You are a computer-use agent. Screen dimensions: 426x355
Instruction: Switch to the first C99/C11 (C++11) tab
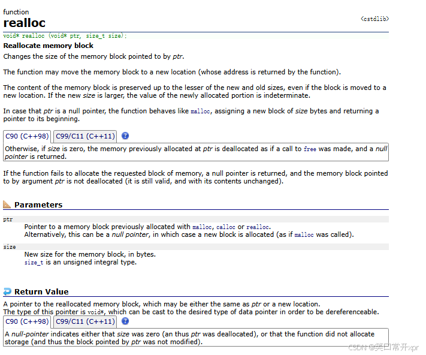pyautogui.click(x=85, y=136)
